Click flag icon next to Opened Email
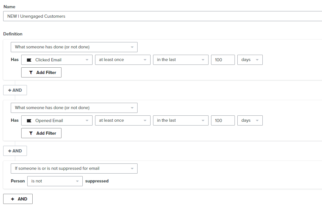The image size is (322, 215). click(x=29, y=121)
